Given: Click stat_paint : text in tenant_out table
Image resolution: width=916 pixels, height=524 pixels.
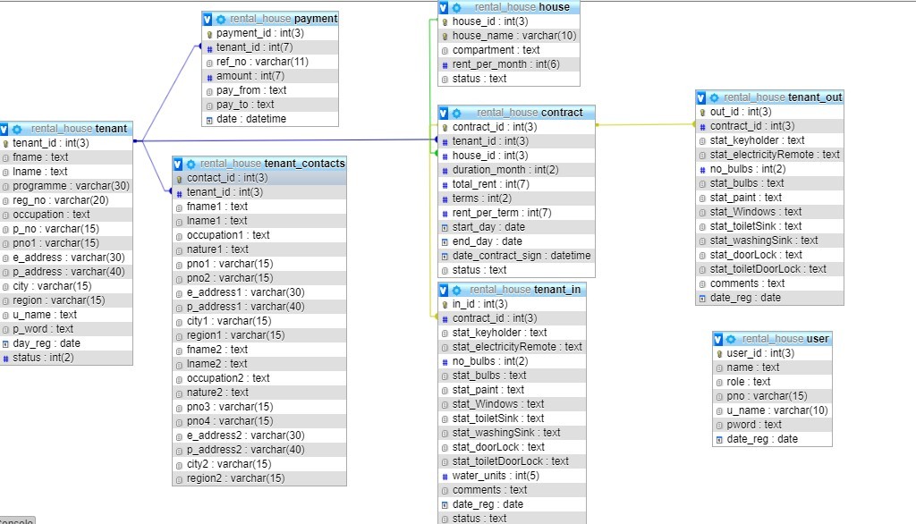Looking at the screenshot, I should 769,198.
